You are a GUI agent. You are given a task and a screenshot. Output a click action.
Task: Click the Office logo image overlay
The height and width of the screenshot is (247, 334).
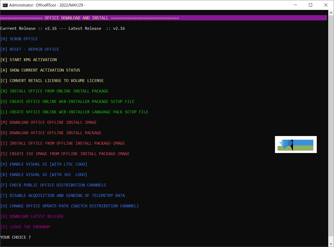coord(296,144)
